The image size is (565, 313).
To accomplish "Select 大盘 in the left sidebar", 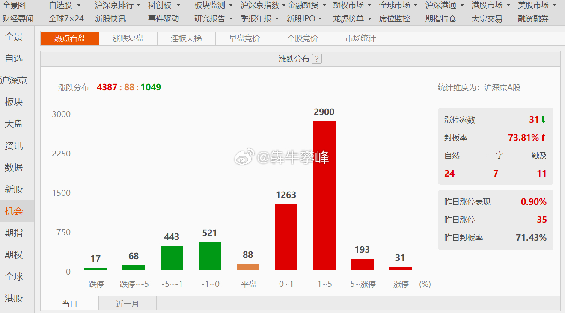I will point(17,124).
